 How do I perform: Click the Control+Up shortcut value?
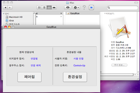tap(79, 66)
